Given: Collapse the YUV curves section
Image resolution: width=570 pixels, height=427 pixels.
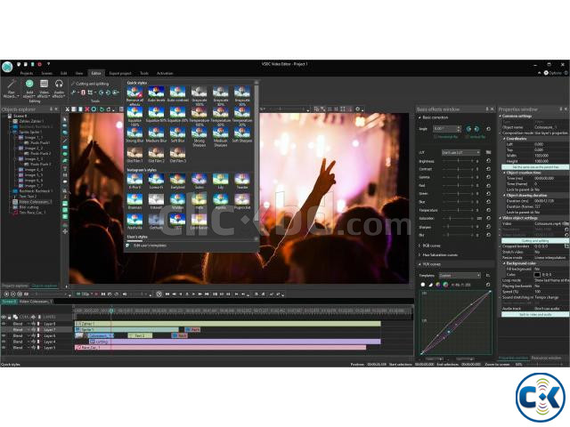Looking at the screenshot, I should pos(419,264).
